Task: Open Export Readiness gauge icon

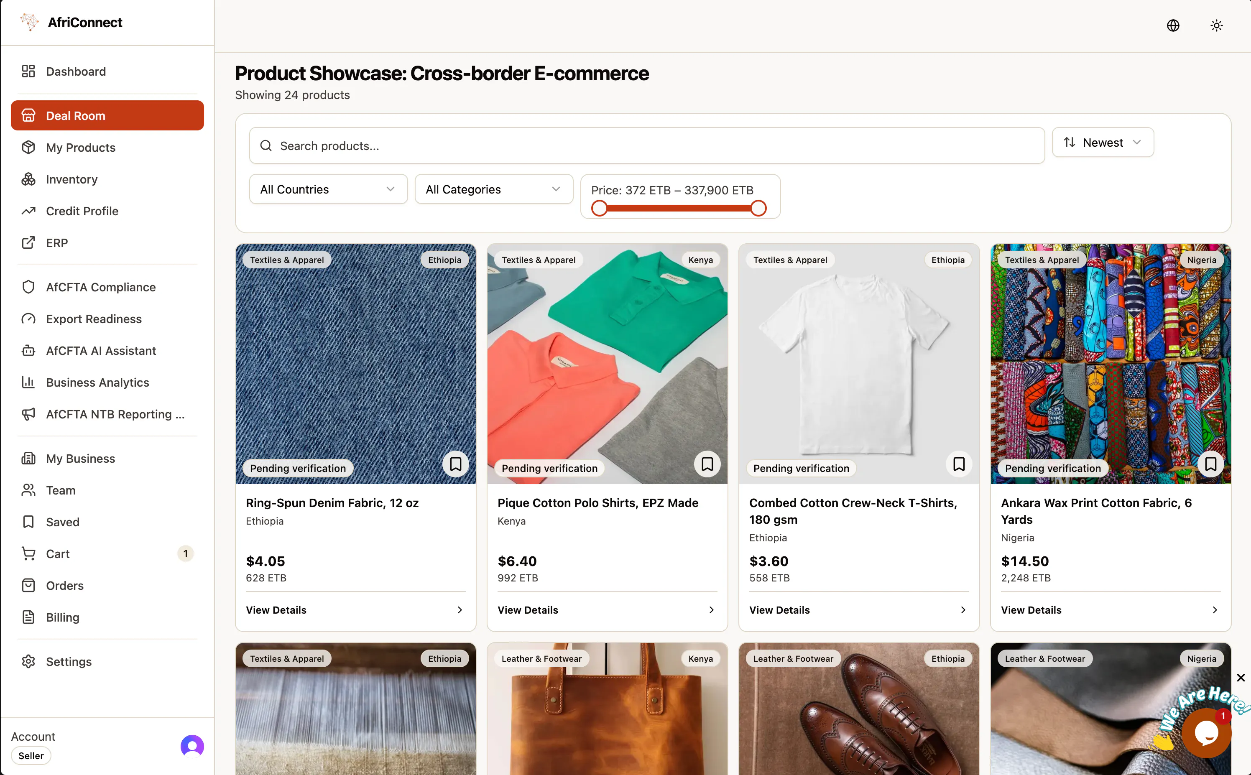Action: coord(28,319)
